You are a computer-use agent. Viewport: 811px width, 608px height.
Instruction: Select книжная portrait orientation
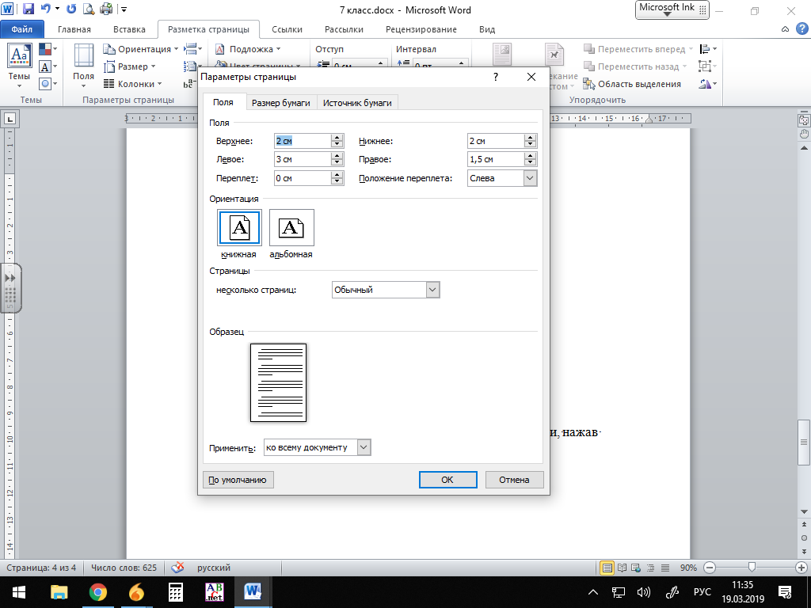coord(239,228)
